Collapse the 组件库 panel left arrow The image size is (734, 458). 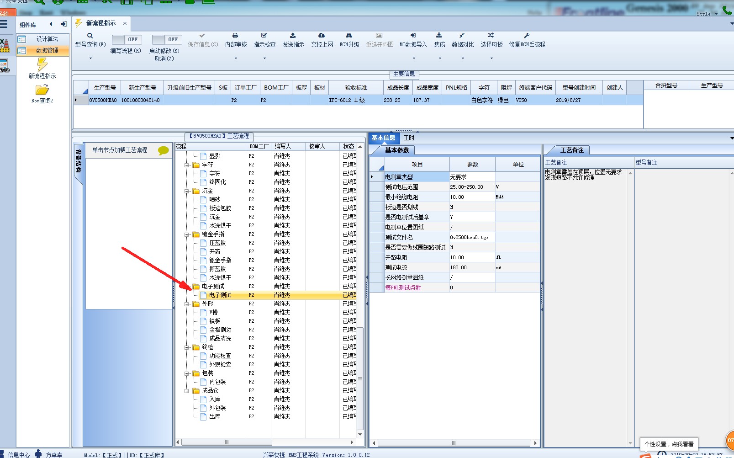coord(51,24)
